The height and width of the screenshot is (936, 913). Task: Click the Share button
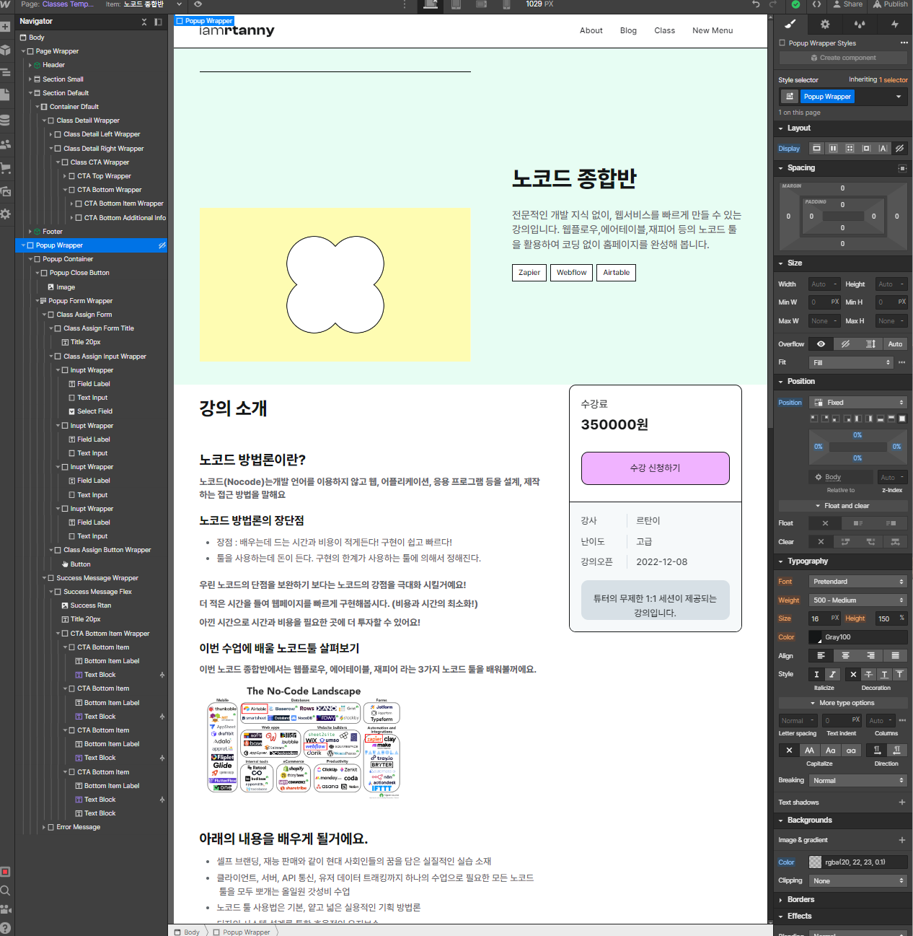pyautogui.click(x=848, y=4)
